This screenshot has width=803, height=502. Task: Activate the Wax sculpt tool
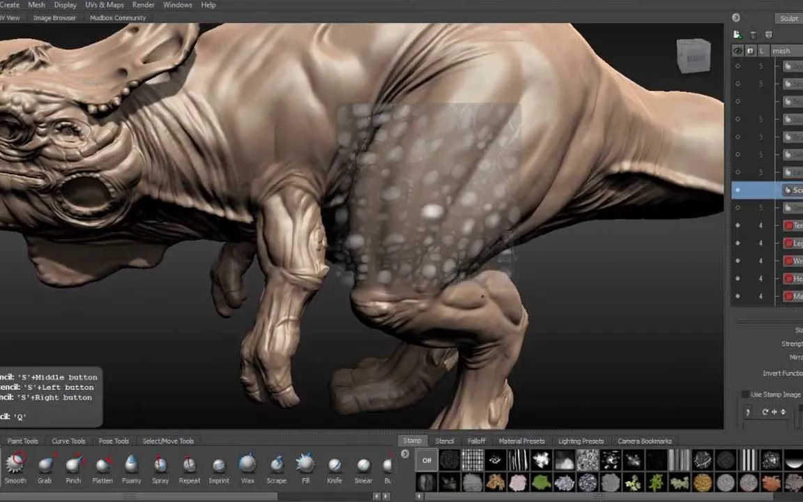pos(247,465)
